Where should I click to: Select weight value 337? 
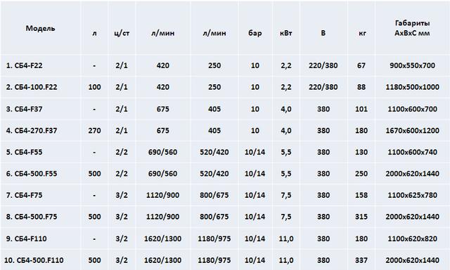point(361,260)
